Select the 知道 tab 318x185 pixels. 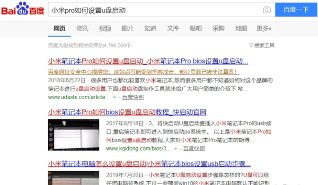coord(150,28)
